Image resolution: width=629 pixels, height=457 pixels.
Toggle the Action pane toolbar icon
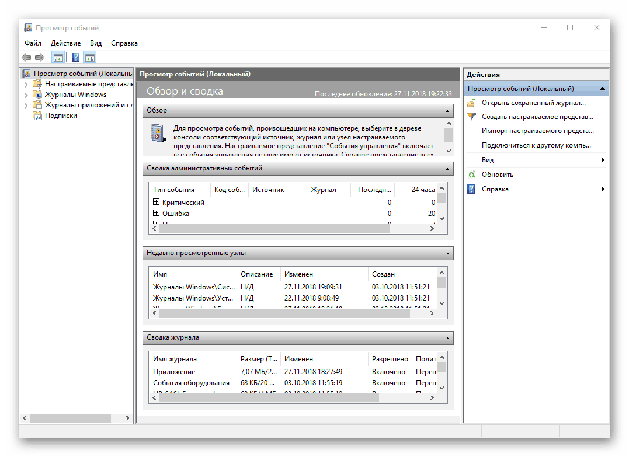89,57
